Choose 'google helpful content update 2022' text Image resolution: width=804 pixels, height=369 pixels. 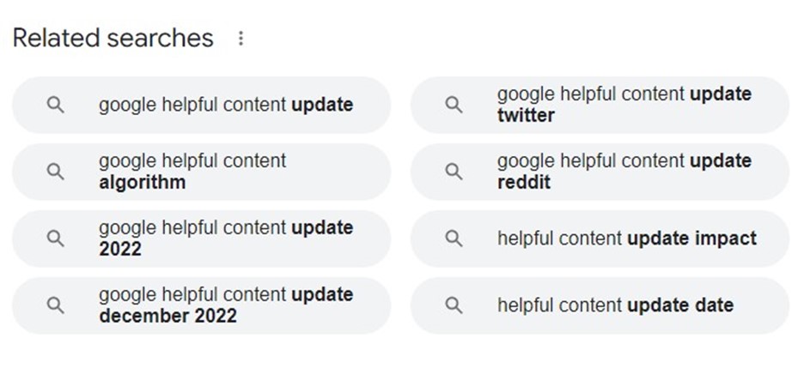(x=226, y=239)
